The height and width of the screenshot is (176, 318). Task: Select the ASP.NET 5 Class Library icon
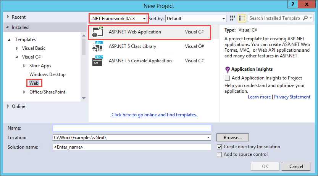[x=98, y=46]
